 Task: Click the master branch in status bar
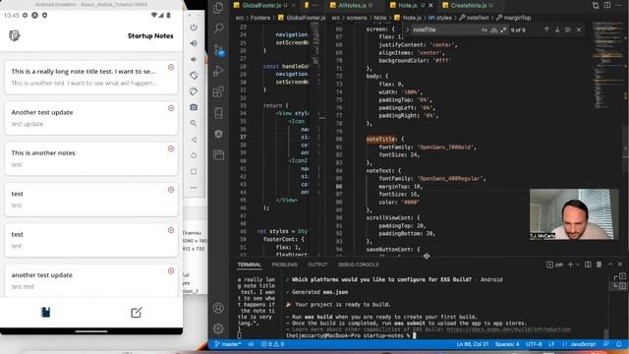coord(228,344)
